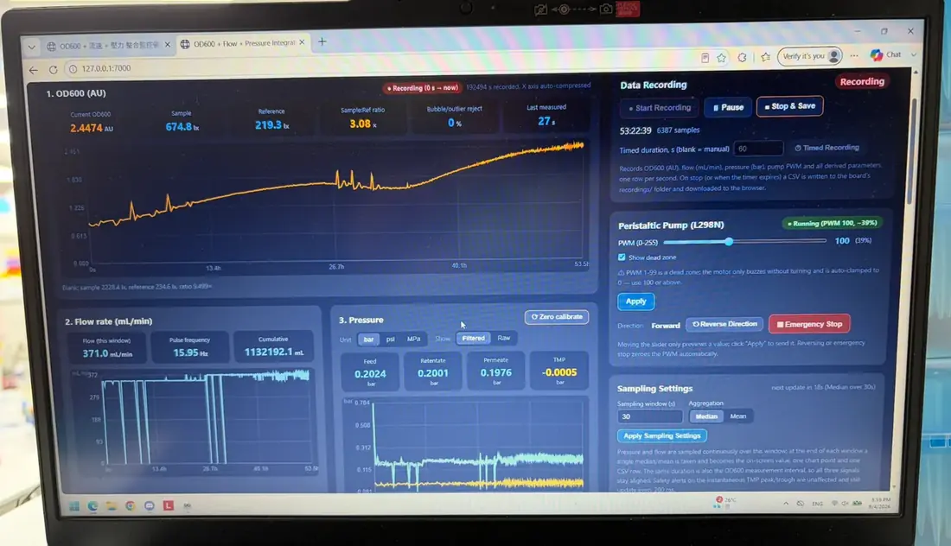Click the Sampling window seconds field
951x546 pixels.
point(649,417)
